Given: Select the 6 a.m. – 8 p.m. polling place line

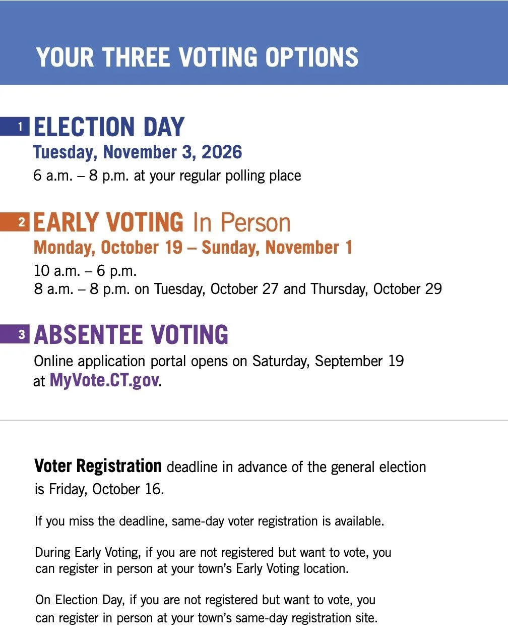Looking at the screenshot, I should tap(167, 176).
